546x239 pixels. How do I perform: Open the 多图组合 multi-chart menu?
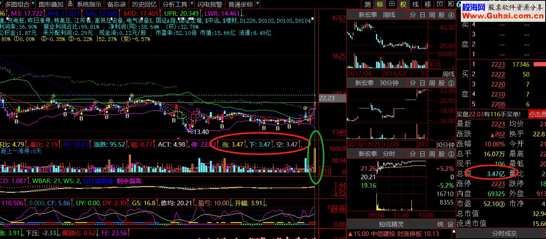coord(17,4)
